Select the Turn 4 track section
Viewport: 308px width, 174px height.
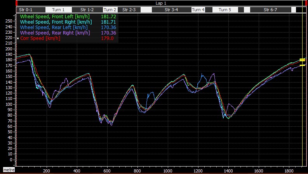pyautogui.click(x=198, y=10)
